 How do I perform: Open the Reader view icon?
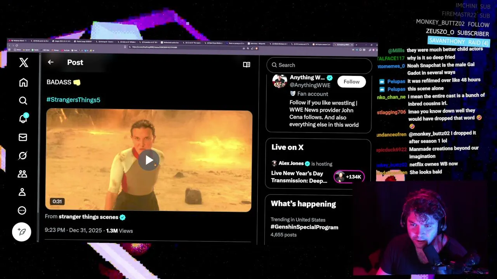247,65
